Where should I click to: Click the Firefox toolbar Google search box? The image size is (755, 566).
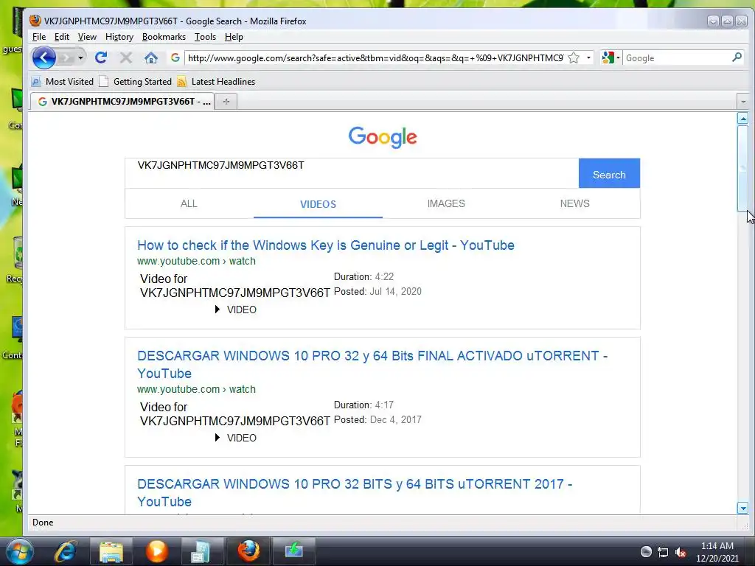tap(677, 58)
